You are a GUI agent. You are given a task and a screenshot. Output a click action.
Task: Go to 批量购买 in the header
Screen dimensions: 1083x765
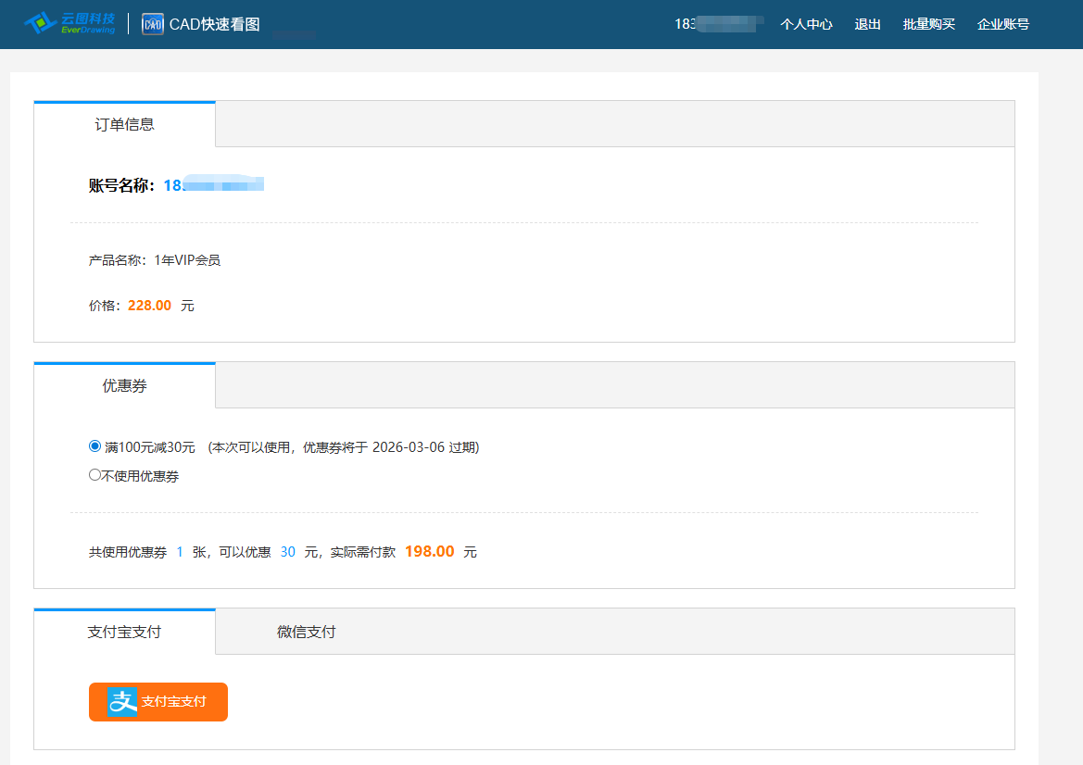click(x=928, y=24)
